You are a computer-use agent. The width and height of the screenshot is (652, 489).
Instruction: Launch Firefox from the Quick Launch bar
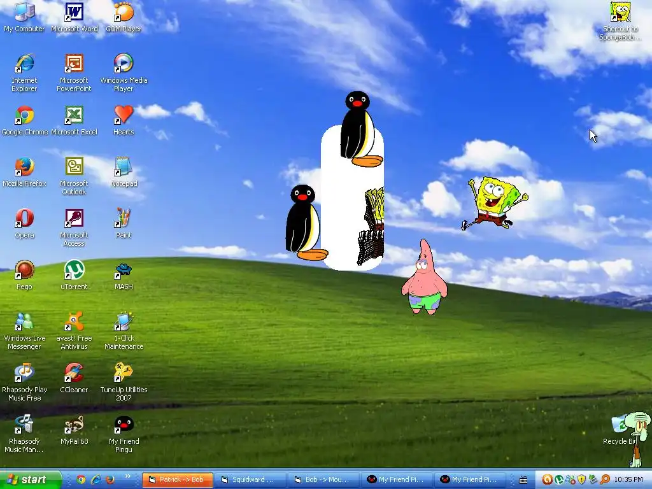point(110,479)
